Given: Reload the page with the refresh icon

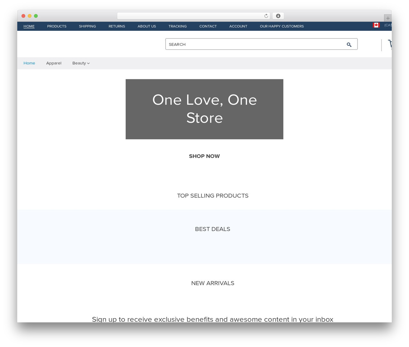Looking at the screenshot, I should [266, 16].
